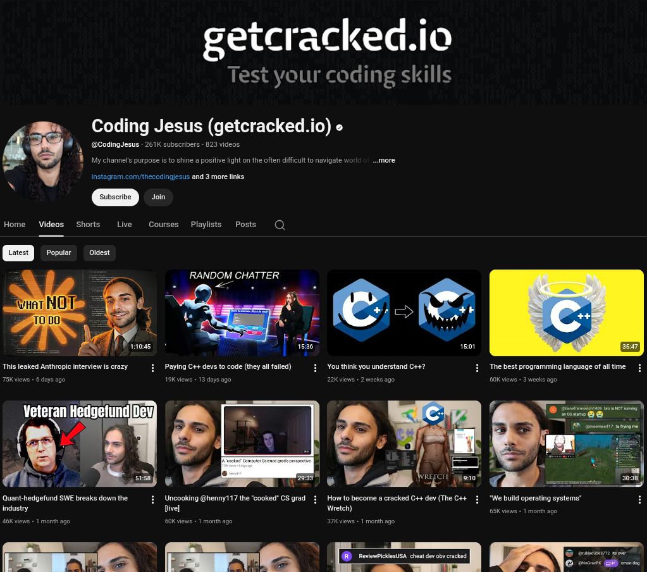Play the What NOT To Do thumbnail video

(80, 313)
